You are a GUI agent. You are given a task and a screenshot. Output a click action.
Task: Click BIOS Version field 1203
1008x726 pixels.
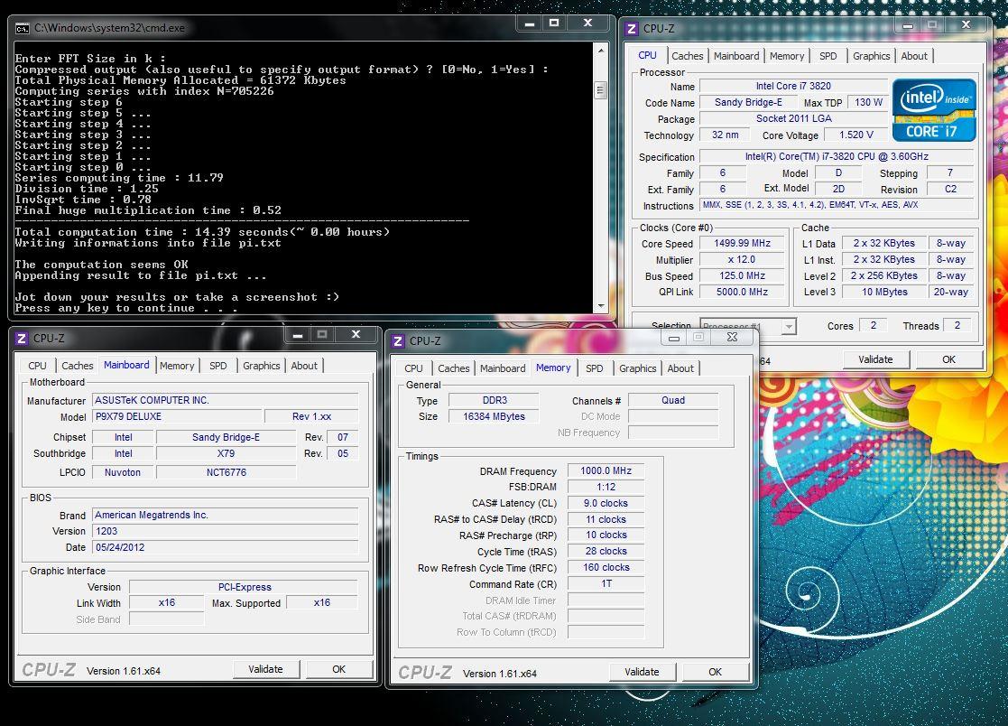coord(226,531)
